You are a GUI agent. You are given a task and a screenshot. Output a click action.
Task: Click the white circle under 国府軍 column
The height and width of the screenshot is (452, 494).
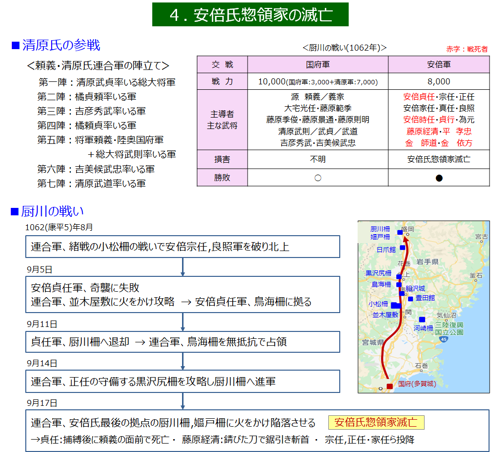pyautogui.click(x=317, y=178)
